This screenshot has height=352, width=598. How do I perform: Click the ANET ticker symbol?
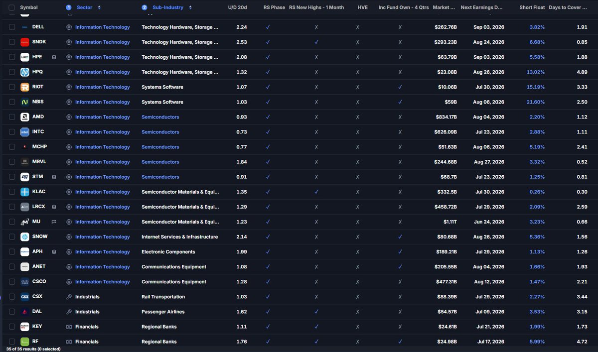pos(39,266)
